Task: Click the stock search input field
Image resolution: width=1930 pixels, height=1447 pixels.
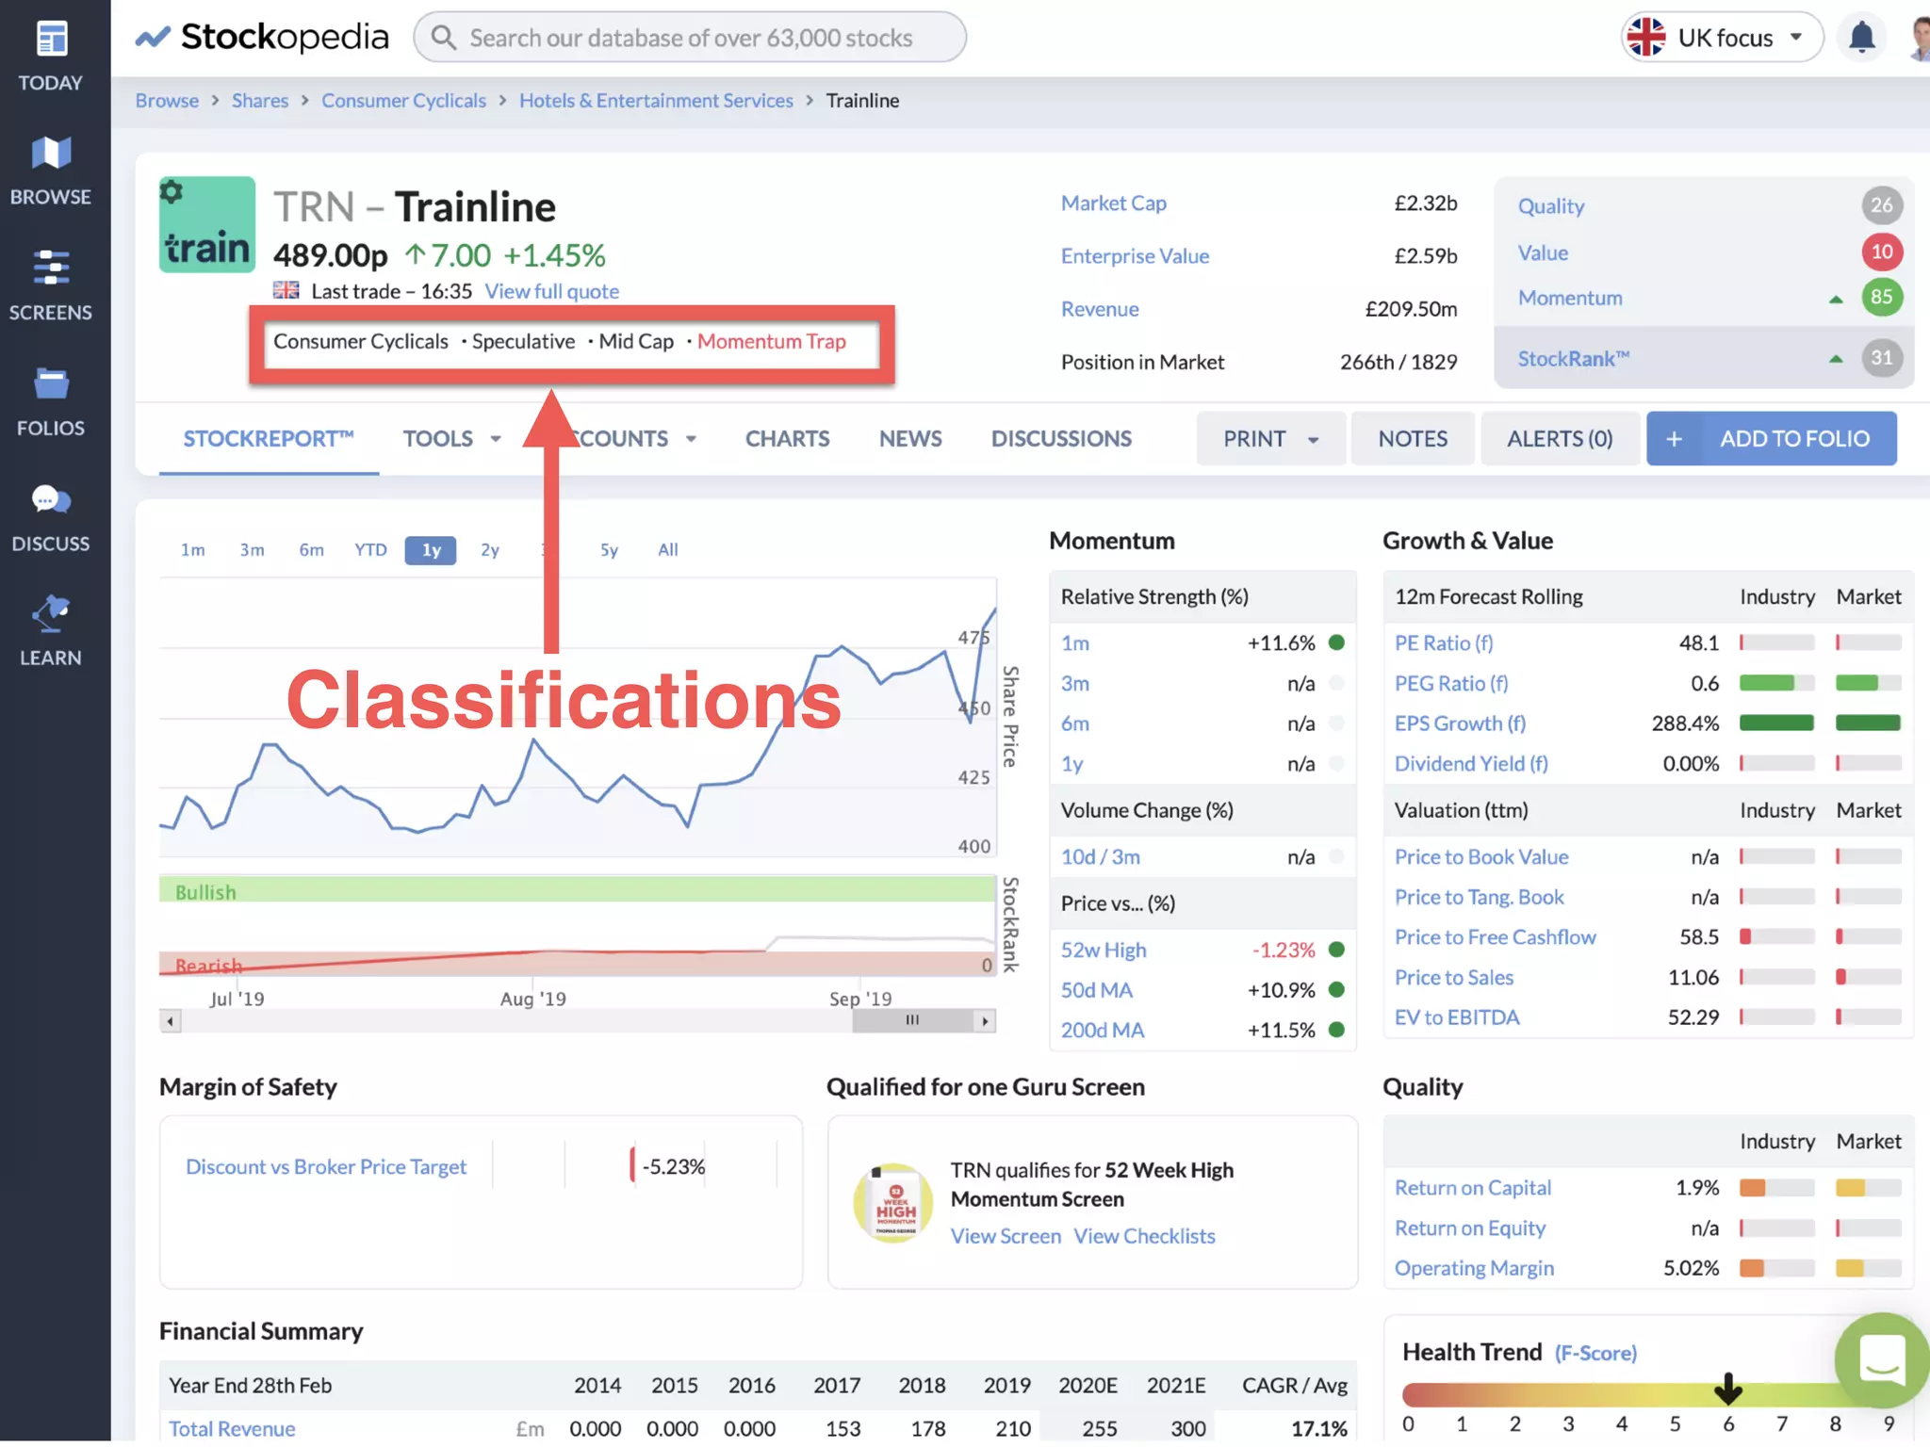Action: [690, 38]
